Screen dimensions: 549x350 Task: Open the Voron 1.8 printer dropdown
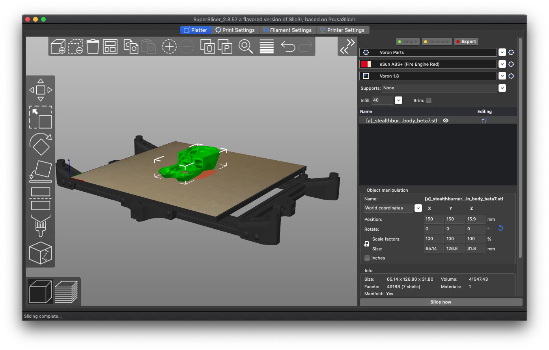coord(502,76)
